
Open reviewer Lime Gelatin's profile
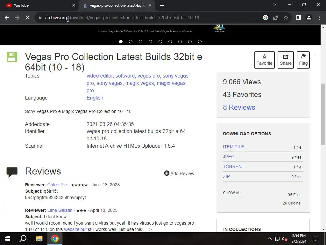click(x=60, y=211)
